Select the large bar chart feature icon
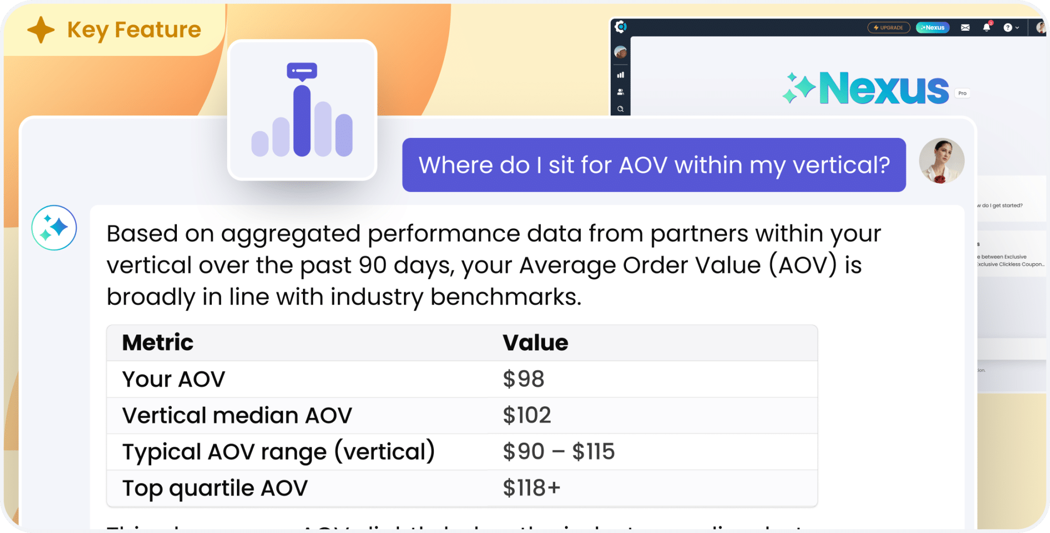The width and height of the screenshot is (1050, 533). (302, 110)
